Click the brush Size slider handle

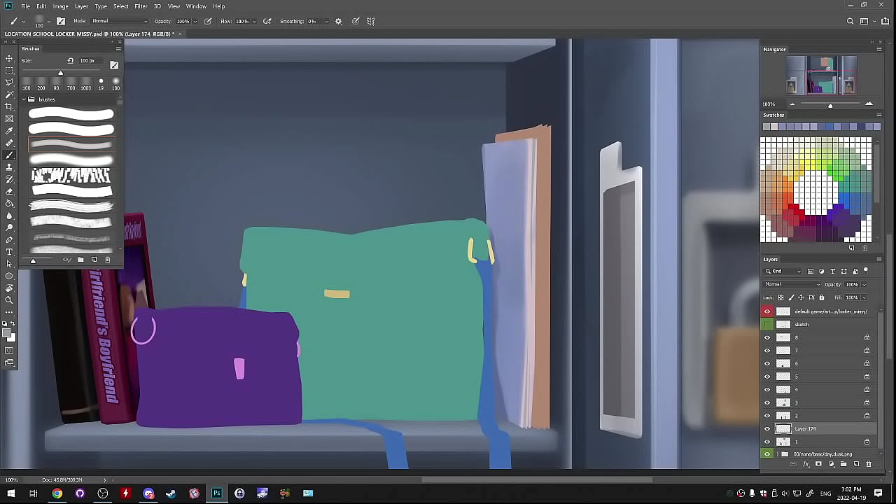tap(60, 73)
